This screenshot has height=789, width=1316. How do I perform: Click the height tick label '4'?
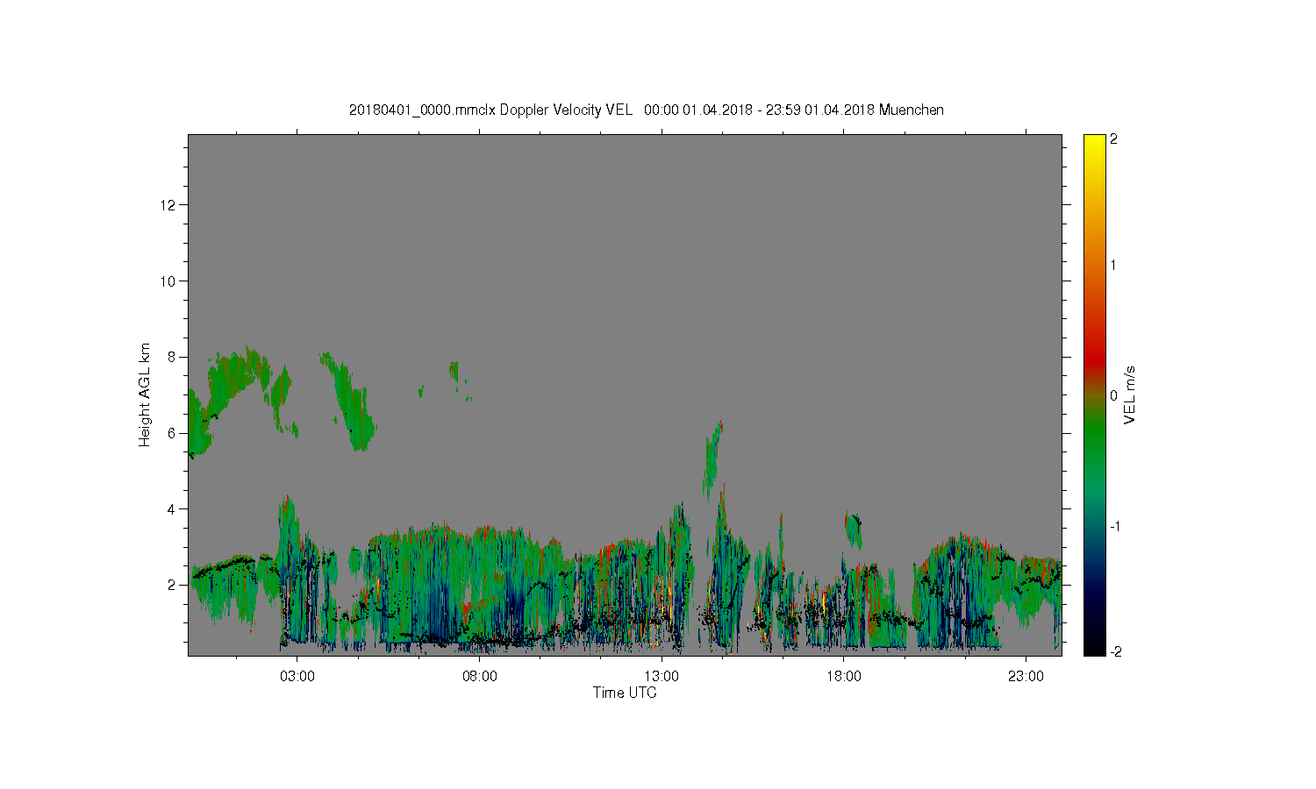pos(173,509)
